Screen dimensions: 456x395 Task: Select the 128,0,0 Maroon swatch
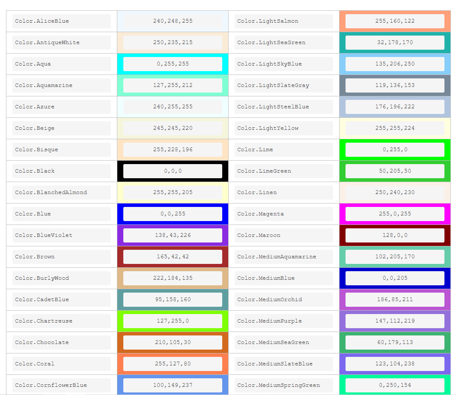click(x=395, y=235)
